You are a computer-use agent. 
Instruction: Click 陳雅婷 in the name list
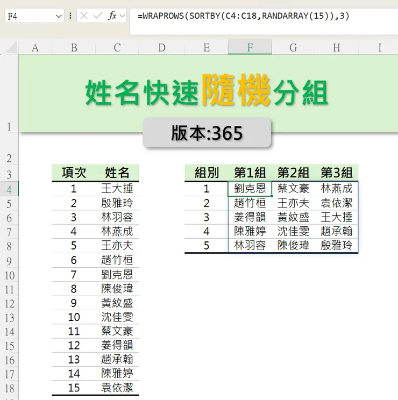click(117, 374)
